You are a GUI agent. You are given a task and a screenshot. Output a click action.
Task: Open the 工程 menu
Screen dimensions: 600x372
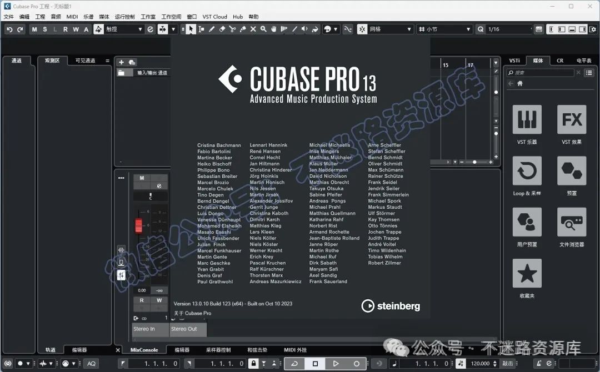(40, 17)
